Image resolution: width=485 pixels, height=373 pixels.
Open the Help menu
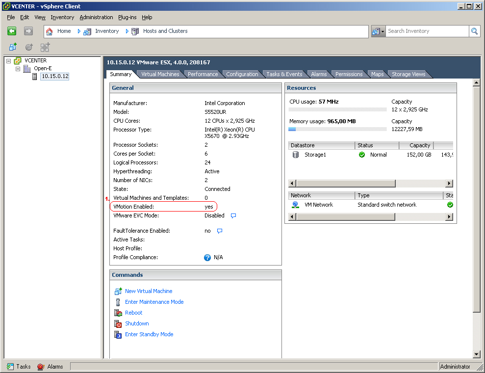tap(147, 17)
